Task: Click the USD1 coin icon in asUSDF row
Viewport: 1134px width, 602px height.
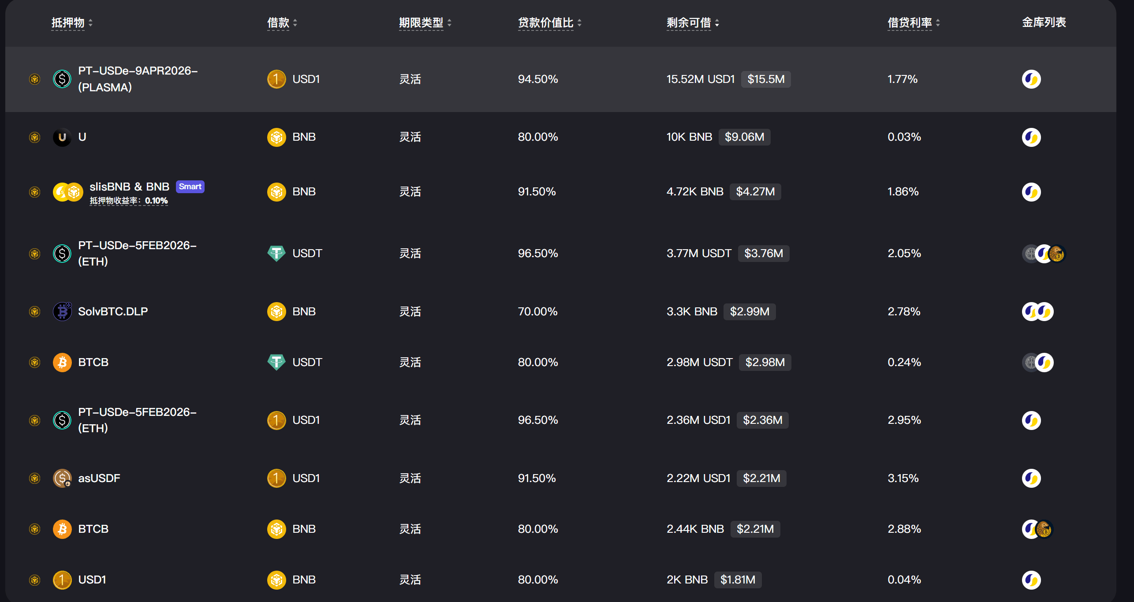Action: click(x=276, y=478)
